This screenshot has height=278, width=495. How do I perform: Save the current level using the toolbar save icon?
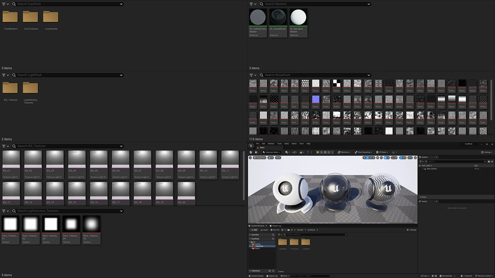[251, 152]
